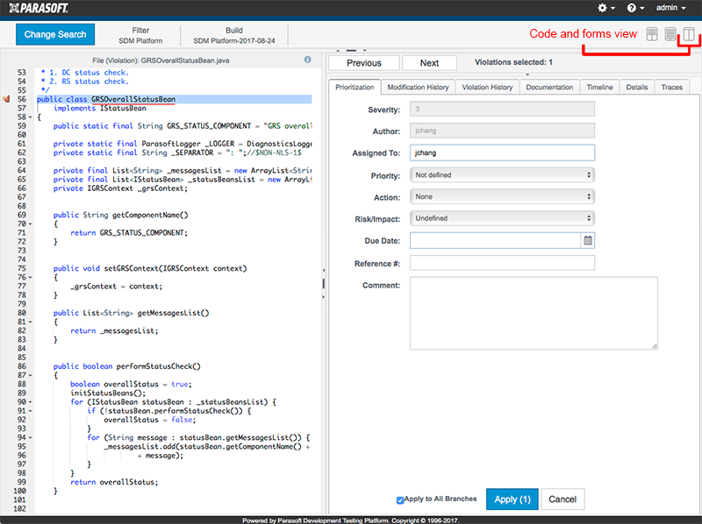This screenshot has width=702, height=524.
Task: Click the splitter handle between code and form
Action: 323,283
